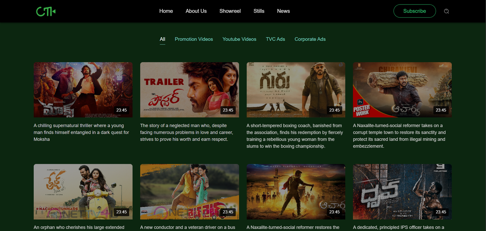Open the search magnifier icon
Viewport: 486px width, 231px height.
coord(446,11)
